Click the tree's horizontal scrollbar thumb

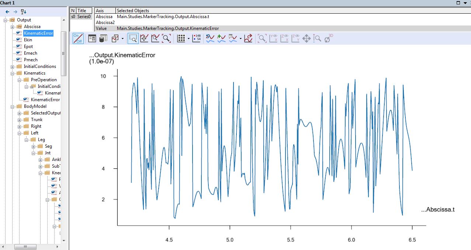click(x=25, y=247)
